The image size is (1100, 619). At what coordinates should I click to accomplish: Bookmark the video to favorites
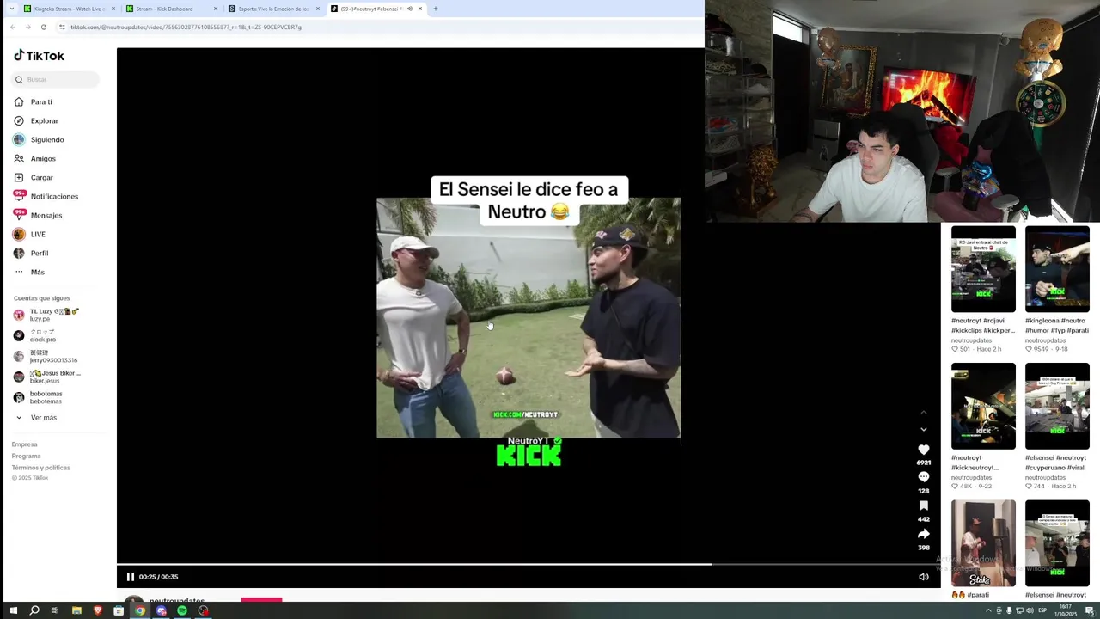924,506
